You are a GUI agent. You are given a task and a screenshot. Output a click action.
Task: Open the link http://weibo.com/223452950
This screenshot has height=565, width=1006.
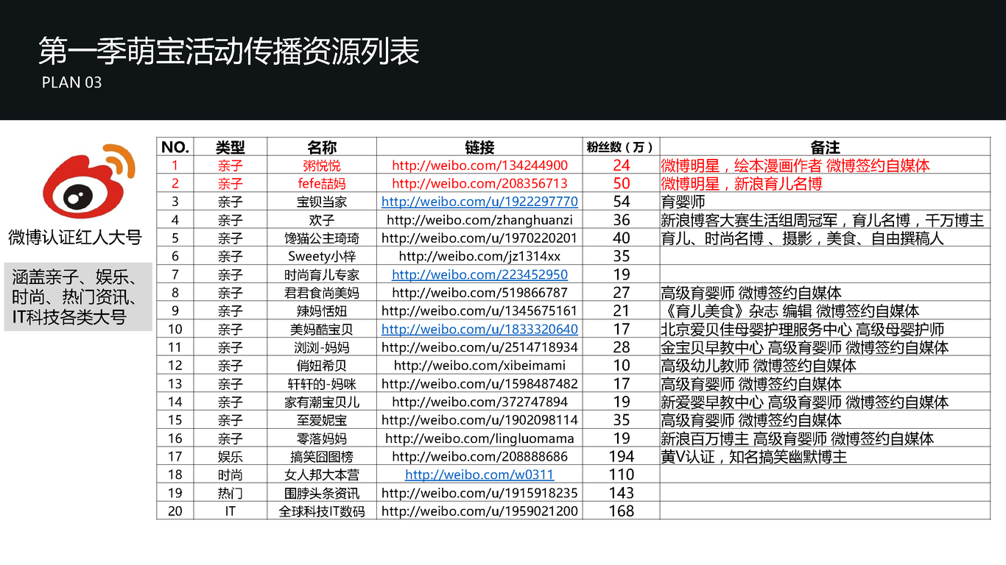[479, 274]
